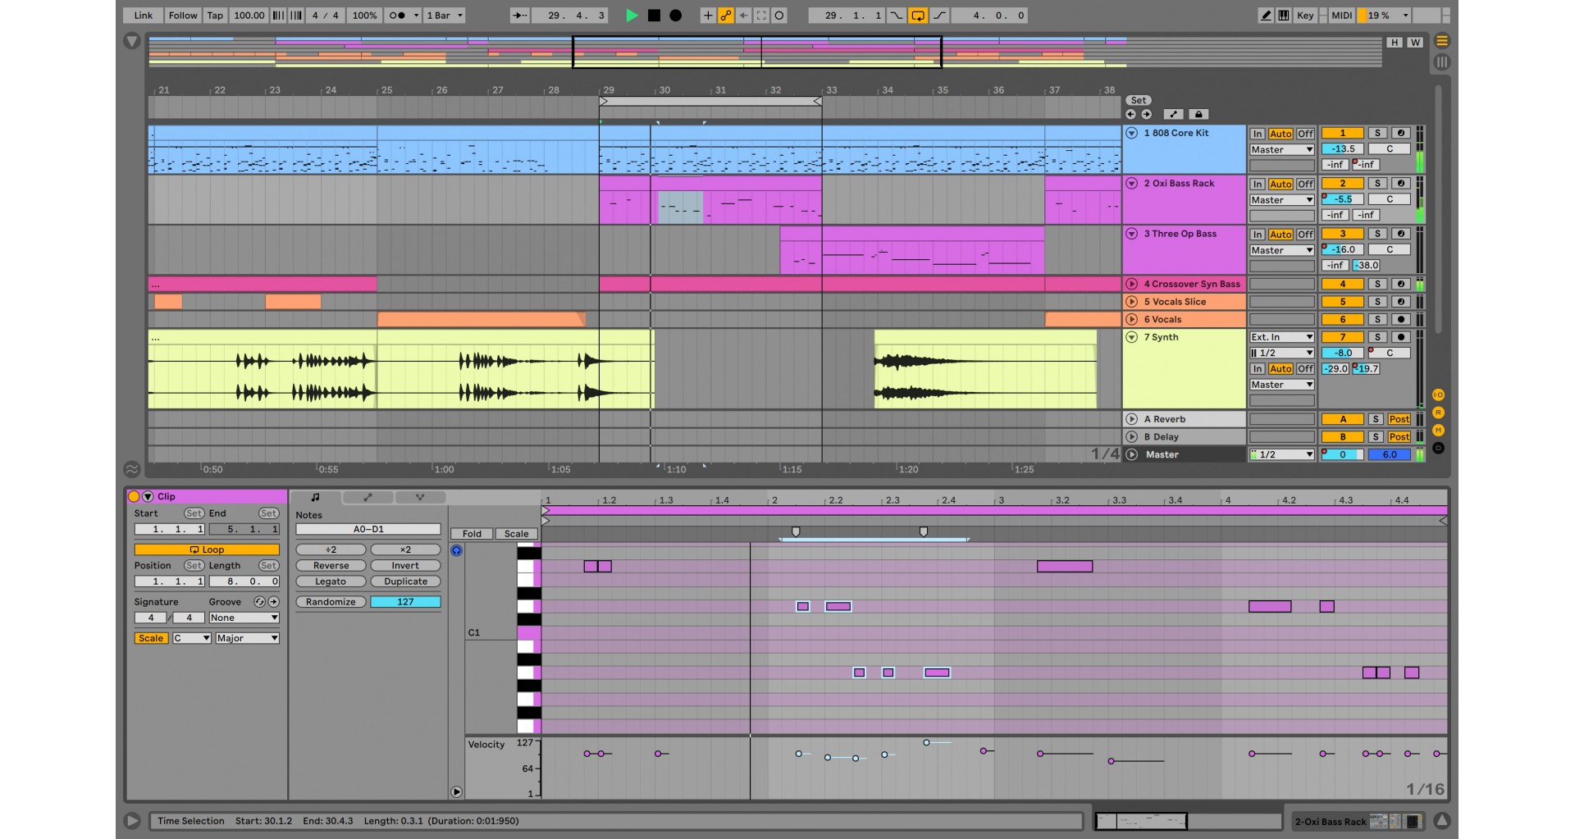This screenshot has width=1575, height=839.
Task: Click the Stop transport button
Action: click(x=654, y=16)
